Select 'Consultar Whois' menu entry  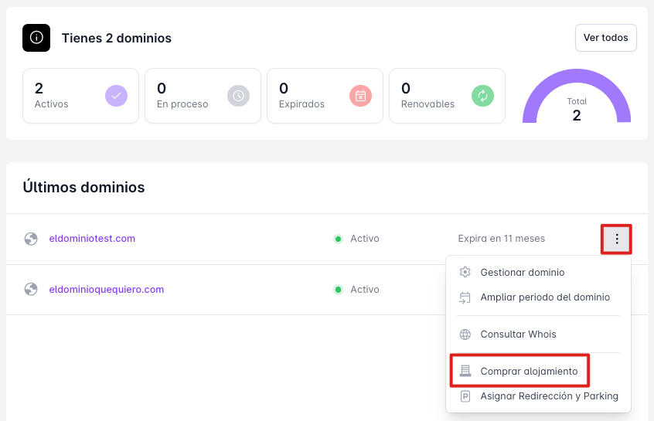click(518, 334)
